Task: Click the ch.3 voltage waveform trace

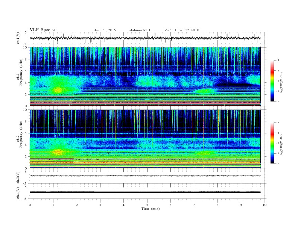Action: [145, 176]
